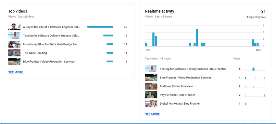Click the Top videos · 48 hours label
Screen dimensions: 276x124
158,58
